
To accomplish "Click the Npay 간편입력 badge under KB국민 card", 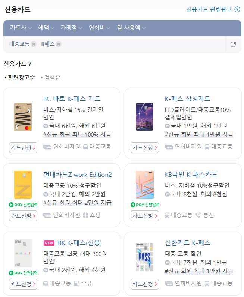I will click(x=145, y=204).
